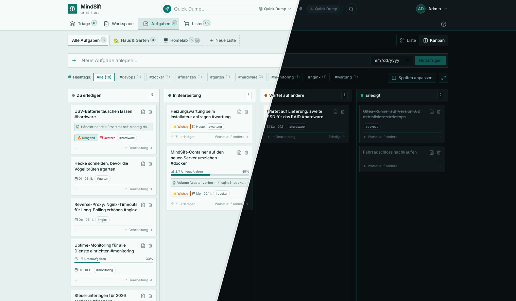The image size is (516, 301).
Task: Click the fullscreen expand icon
Action: click(x=444, y=78)
